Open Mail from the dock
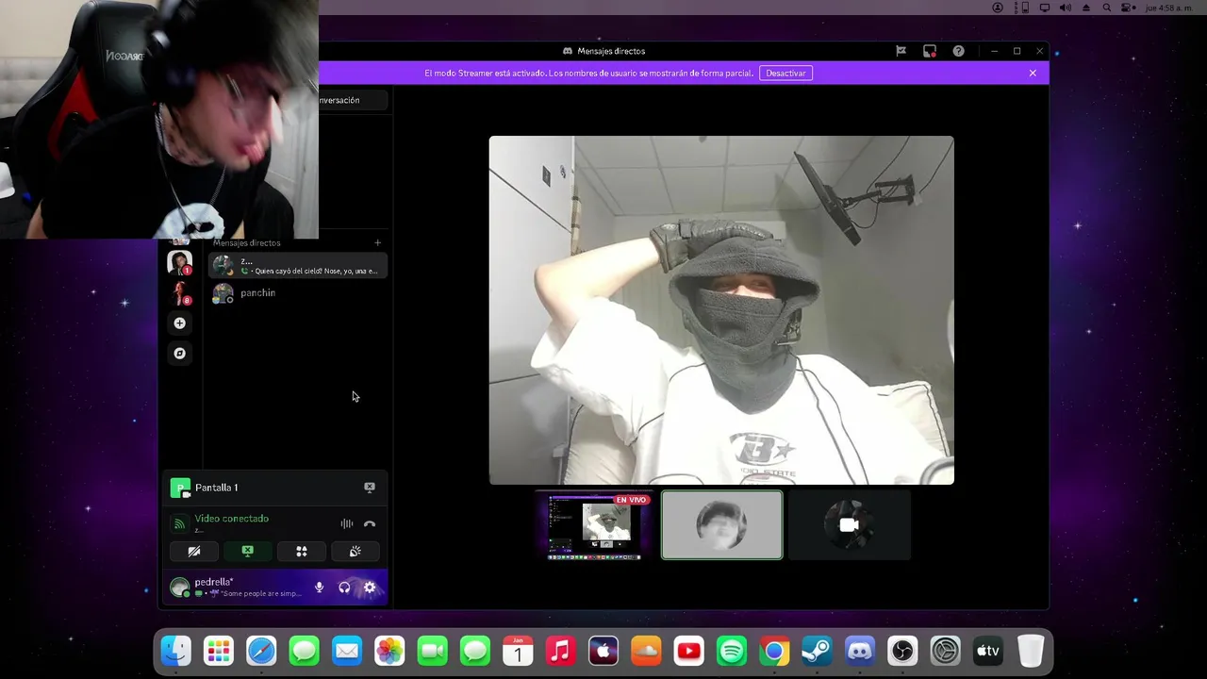Screen dimensions: 1207x679 click(347, 651)
